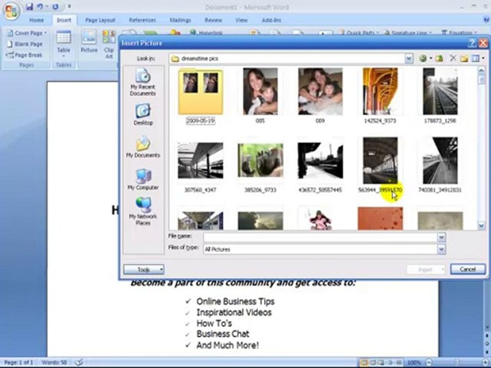Open Word Help icon in ribbon
The image size is (491, 368).
pos(486,20)
